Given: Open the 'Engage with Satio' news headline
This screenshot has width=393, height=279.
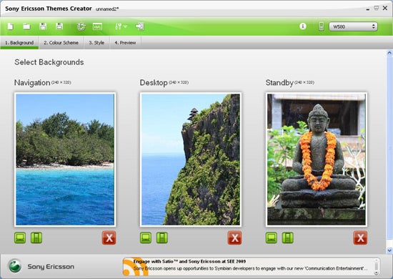Looking at the screenshot, I should [x=189, y=261].
